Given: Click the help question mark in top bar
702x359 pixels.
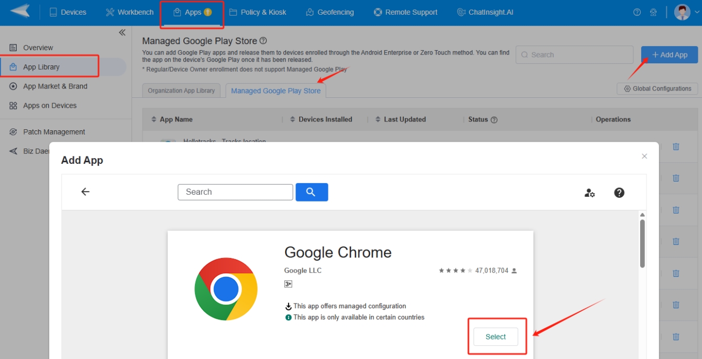Looking at the screenshot, I should coord(637,12).
